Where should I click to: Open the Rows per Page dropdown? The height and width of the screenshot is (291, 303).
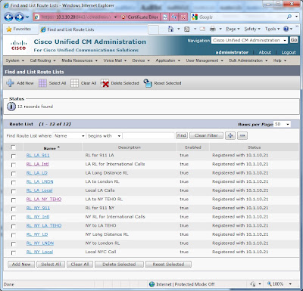click(283, 124)
